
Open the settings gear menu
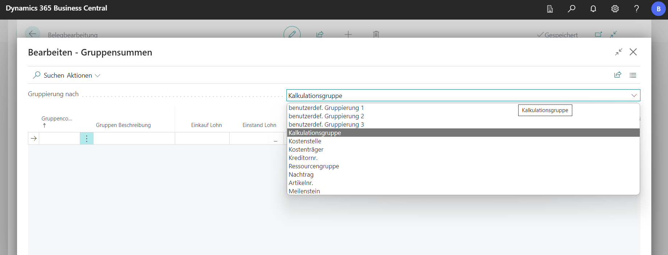[x=615, y=9]
